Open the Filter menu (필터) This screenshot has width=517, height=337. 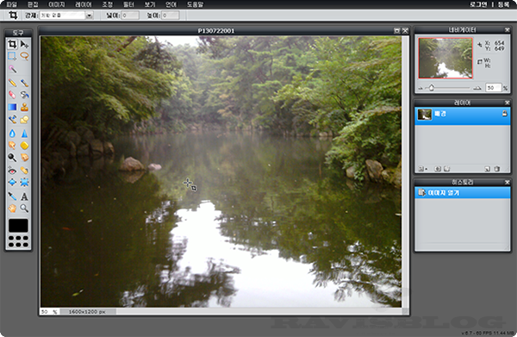[128, 4]
